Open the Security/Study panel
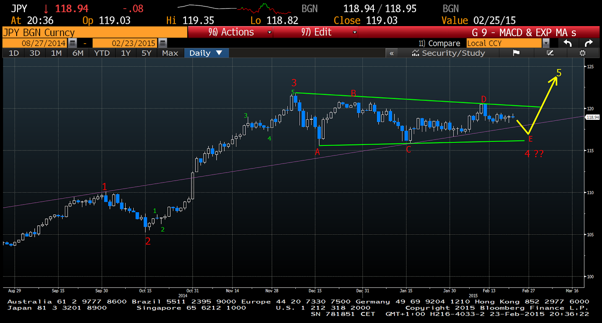 coord(448,53)
